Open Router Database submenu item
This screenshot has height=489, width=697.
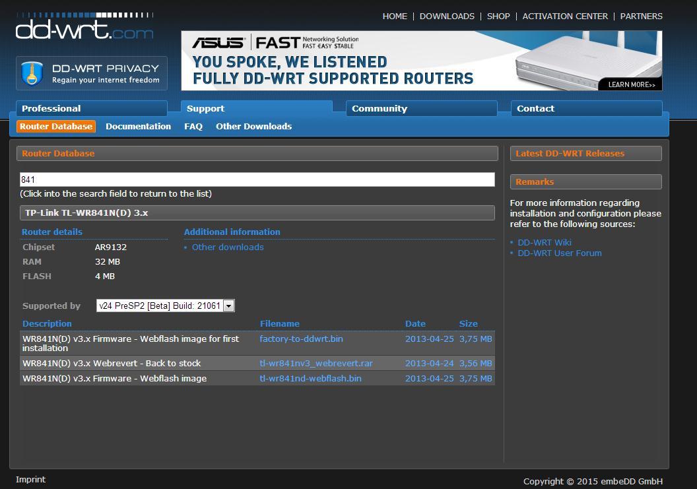(x=56, y=126)
